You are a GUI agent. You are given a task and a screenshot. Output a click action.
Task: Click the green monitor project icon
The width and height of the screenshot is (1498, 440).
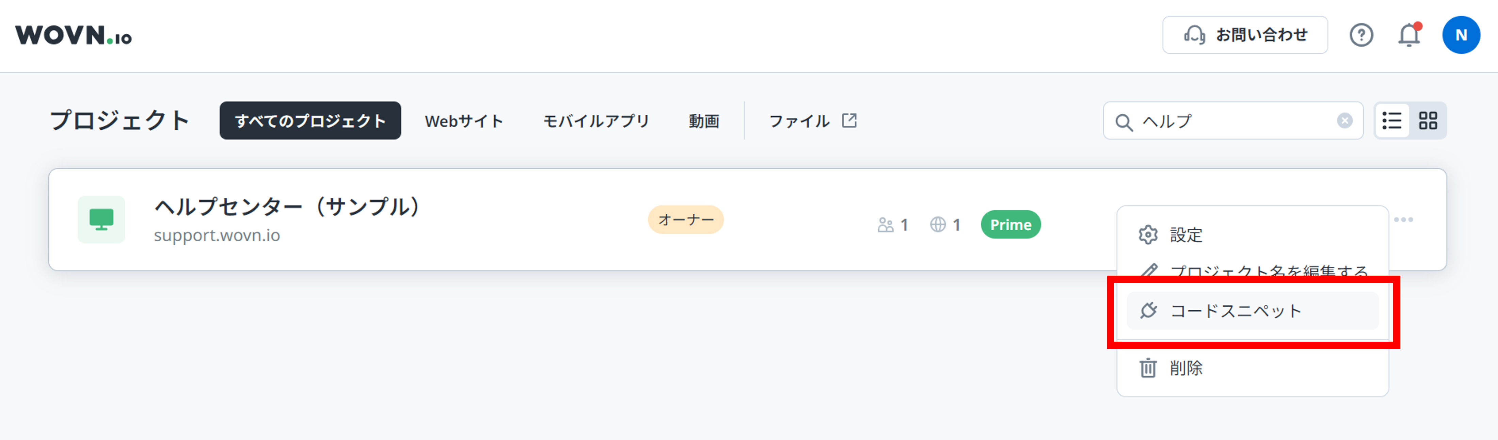pos(102,220)
